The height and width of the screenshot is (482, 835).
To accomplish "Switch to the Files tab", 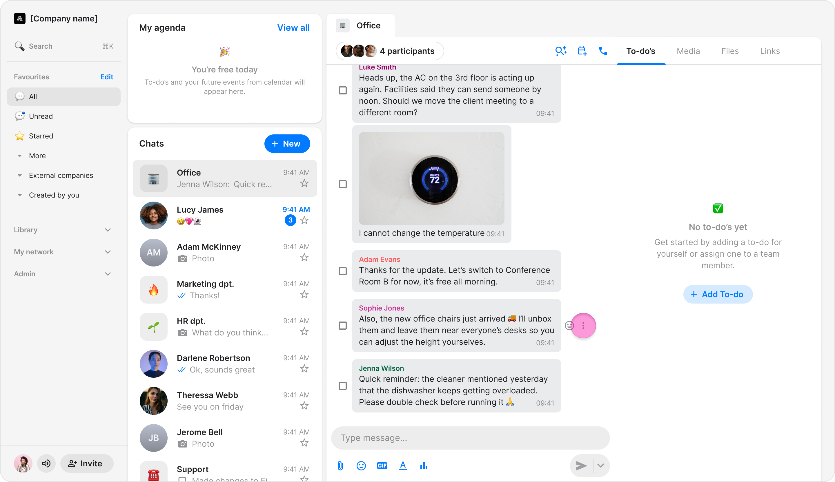I will (x=730, y=51).
